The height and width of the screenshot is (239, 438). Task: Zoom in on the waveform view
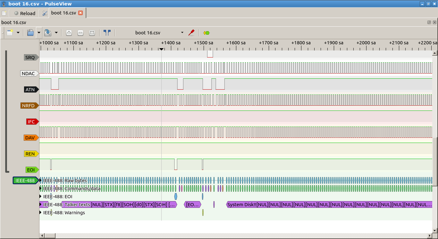coord(69,33)
